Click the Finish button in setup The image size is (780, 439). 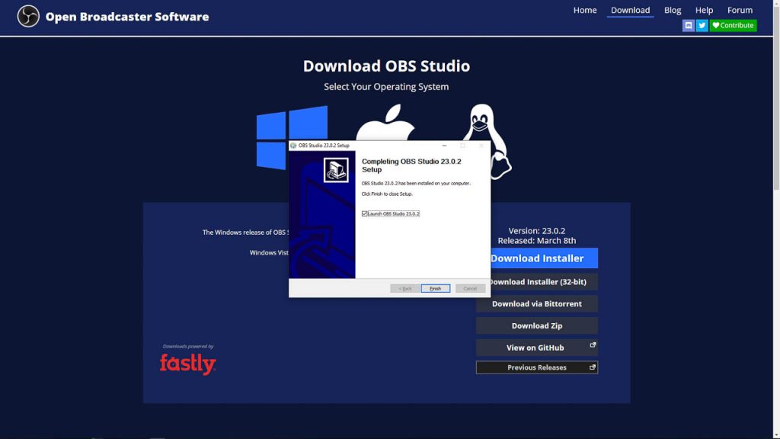(435, 289)
